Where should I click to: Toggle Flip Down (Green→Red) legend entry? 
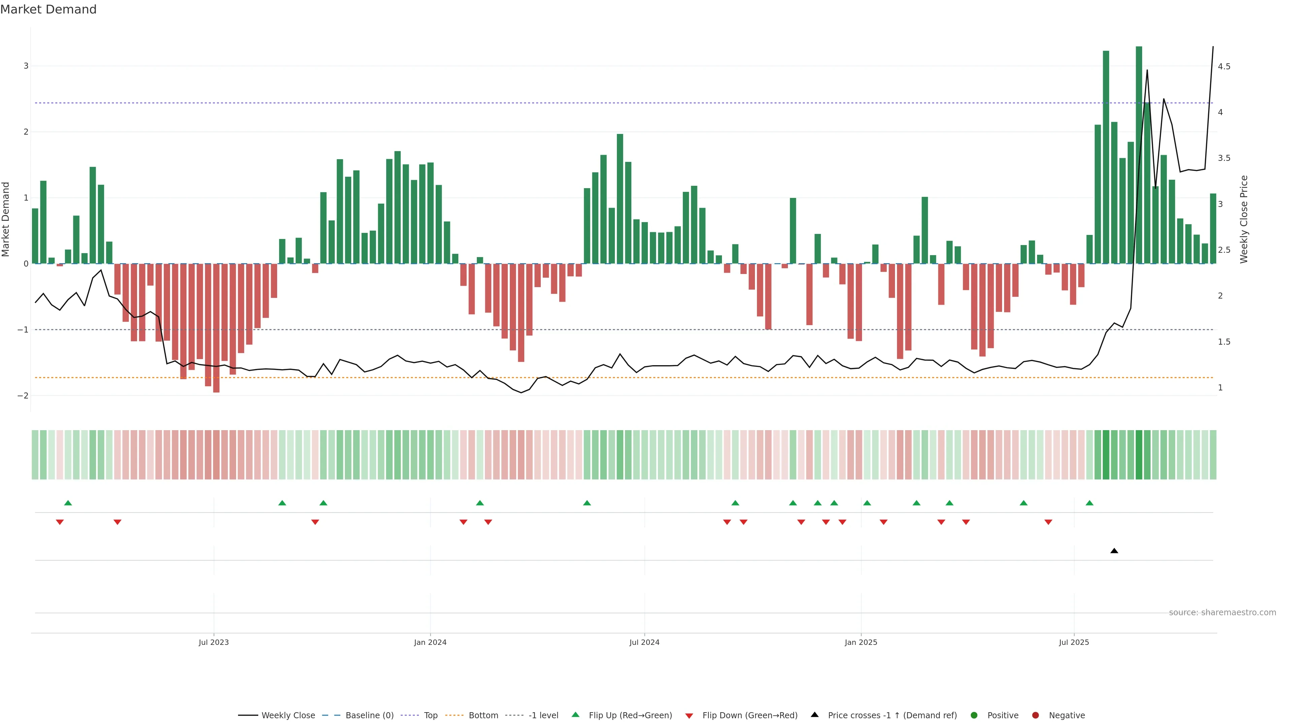pos(750,716)
